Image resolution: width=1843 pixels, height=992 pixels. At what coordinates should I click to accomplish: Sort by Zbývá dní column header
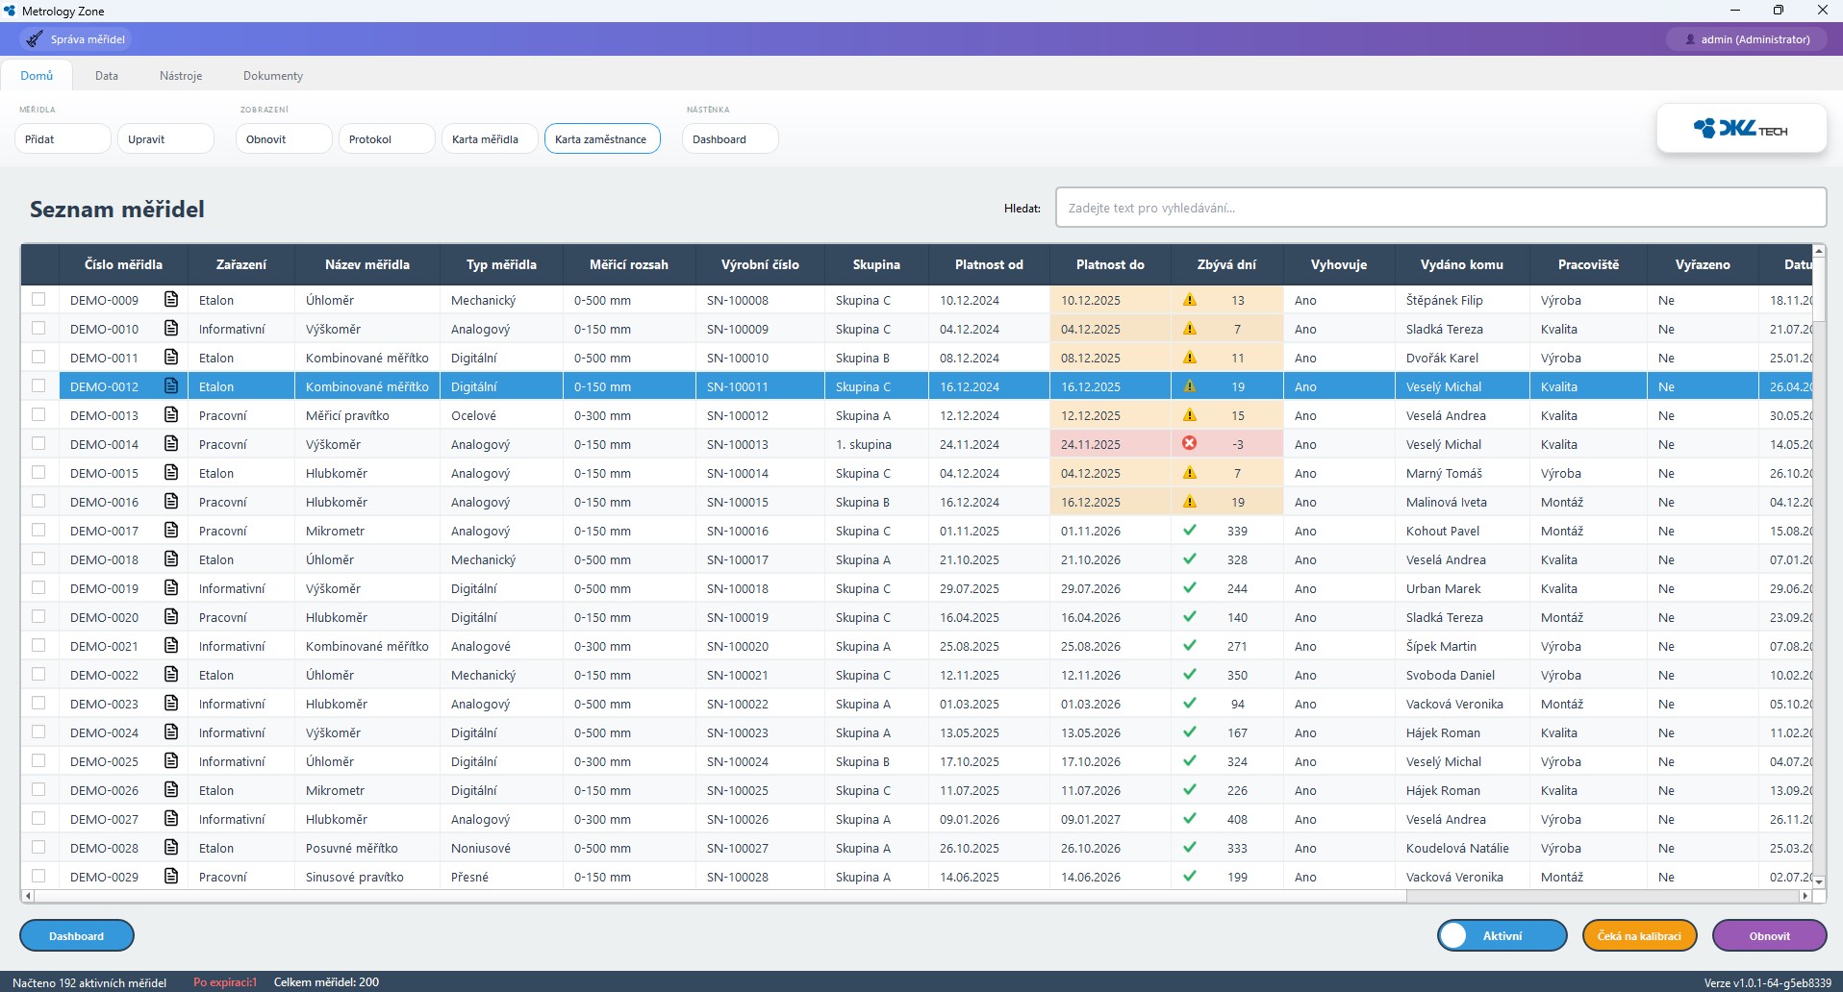coord(1225,265)
